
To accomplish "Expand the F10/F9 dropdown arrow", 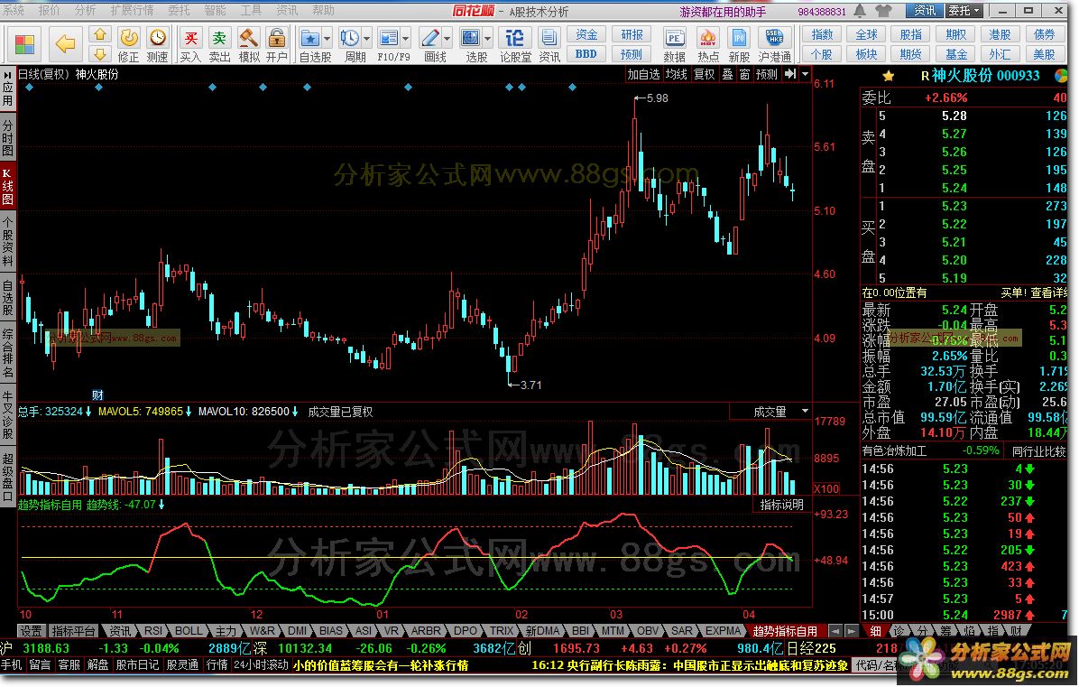I will coord(406,39).
